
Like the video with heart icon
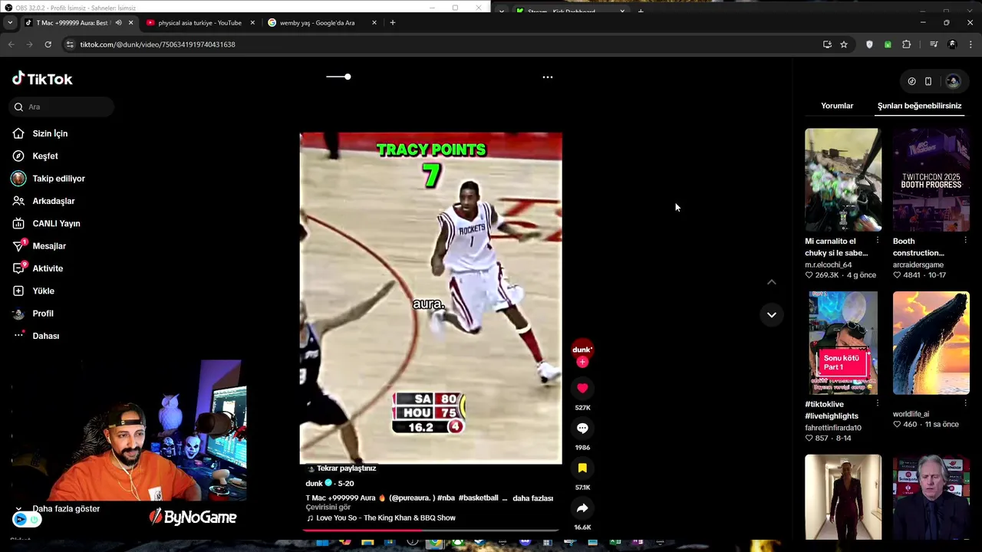[582, 389]
